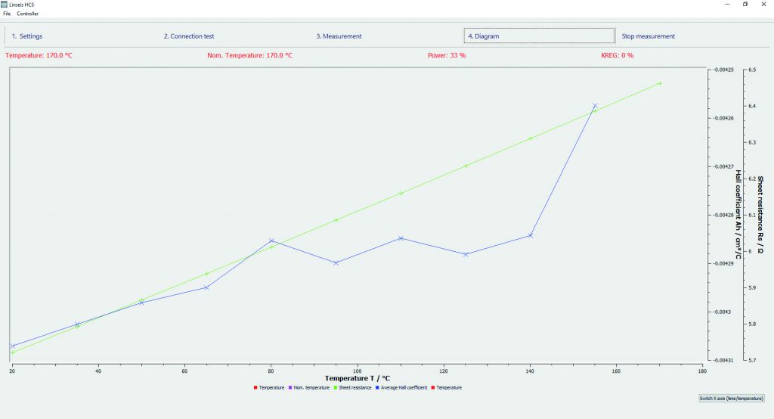The height and width of the screenshot is (419, 774).
Task: Click the blue Hall coefficient marker at 80 °C
Action: 271,241
